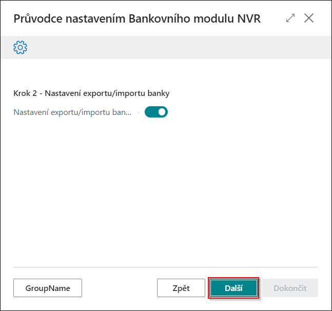Screen dimensions: 332x311
Task: Click the truncated 'Nastavení exportu/importu ban...' field label
Action: (72, 112)
